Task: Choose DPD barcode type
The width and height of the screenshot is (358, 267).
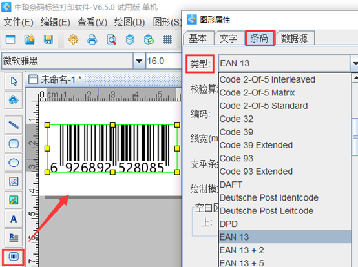Action: pyautogui.click(x=285, y=224)
